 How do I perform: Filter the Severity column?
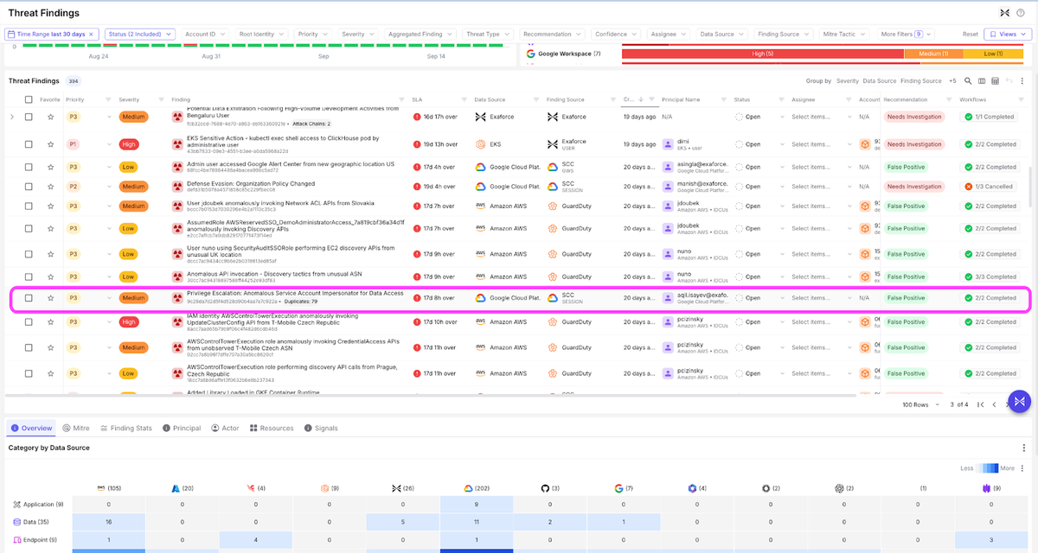161,99
